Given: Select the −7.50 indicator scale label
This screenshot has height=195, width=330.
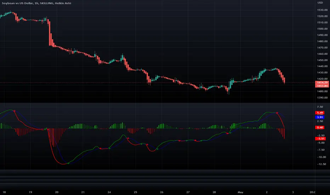Looking at the screenshot, I should tap(321, 150).
